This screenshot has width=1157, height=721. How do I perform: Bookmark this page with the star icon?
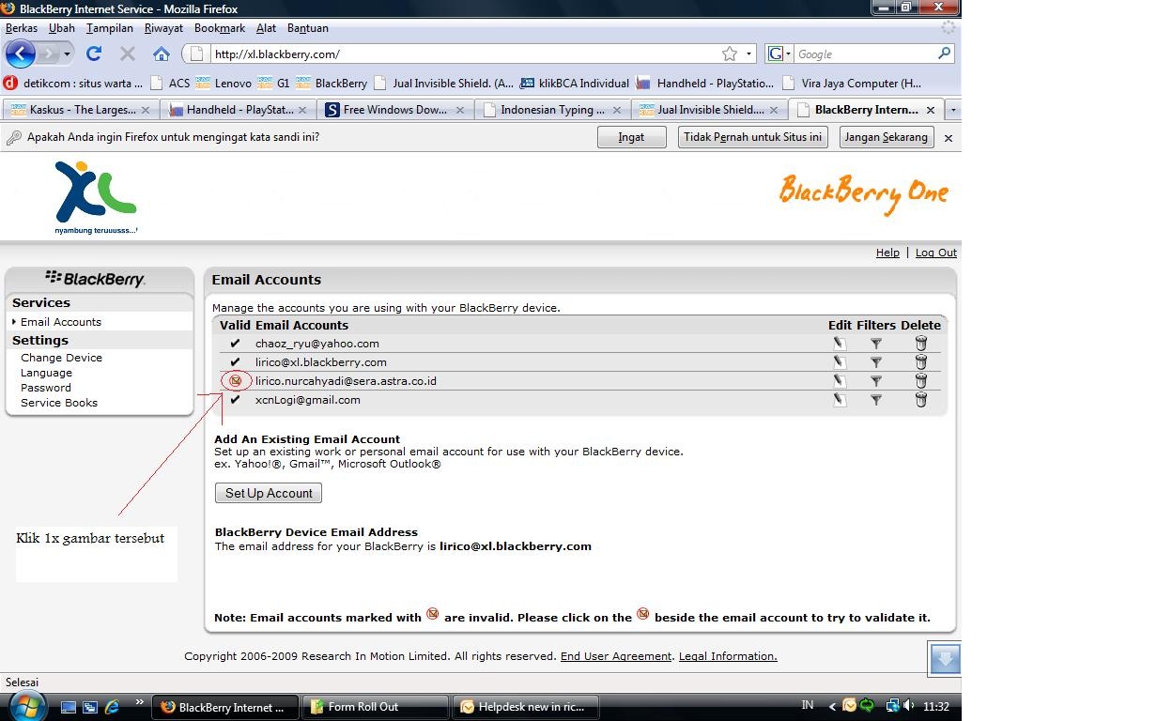point(730,54)
